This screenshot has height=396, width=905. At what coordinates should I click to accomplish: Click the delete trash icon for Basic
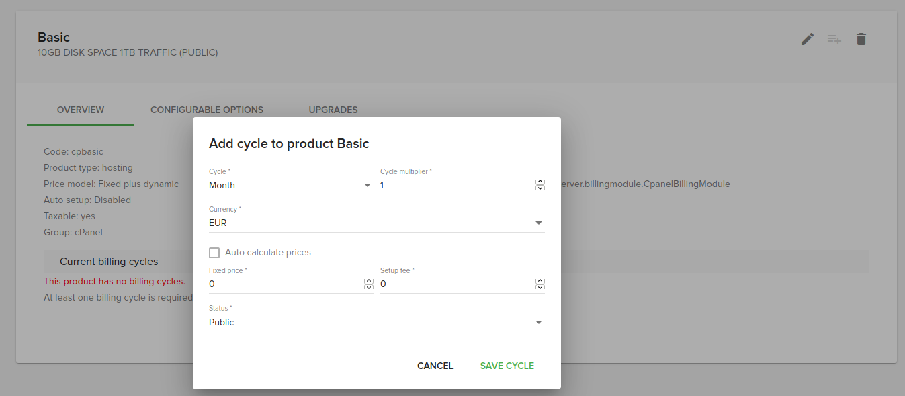coord(861,39)
